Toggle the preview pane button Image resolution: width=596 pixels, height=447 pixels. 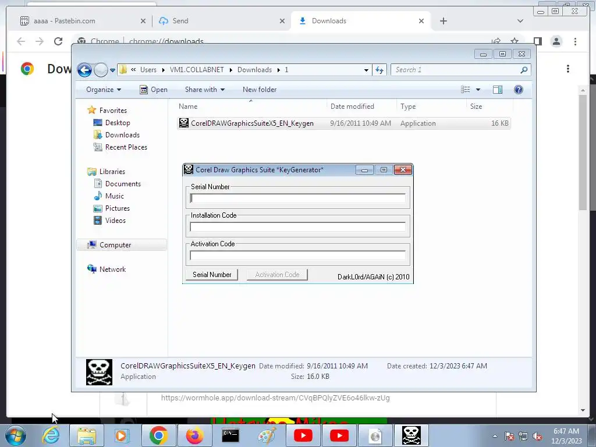(x=498, y=90)
